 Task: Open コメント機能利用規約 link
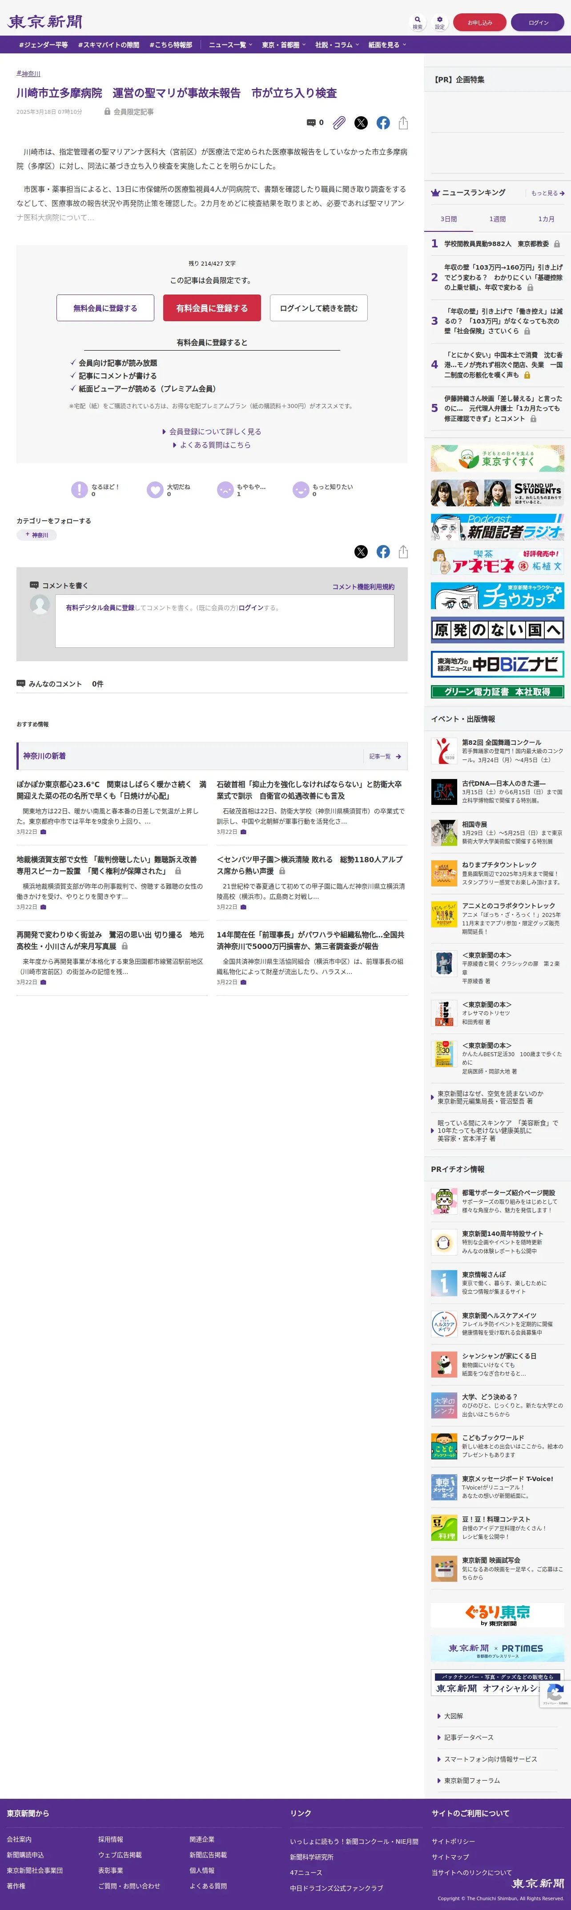tap(363, 586)
